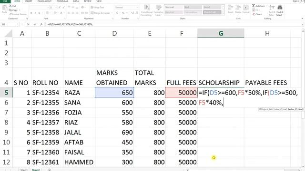This screenshot has height=171, width=305.
Task: Expand the formula bar
Action: (x=303, y=24)
